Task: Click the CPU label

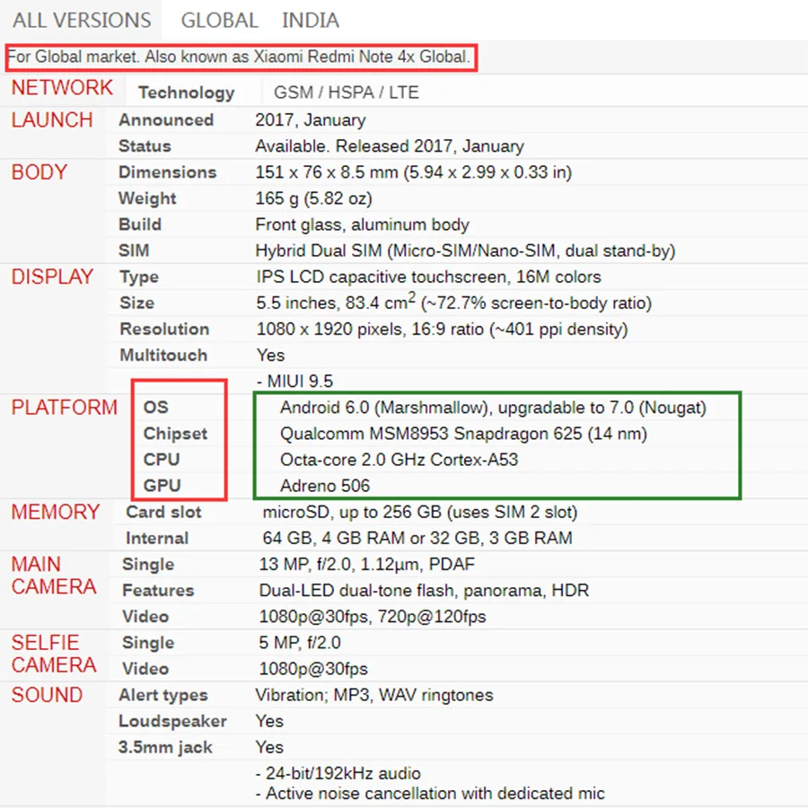Action: [162, 460]
